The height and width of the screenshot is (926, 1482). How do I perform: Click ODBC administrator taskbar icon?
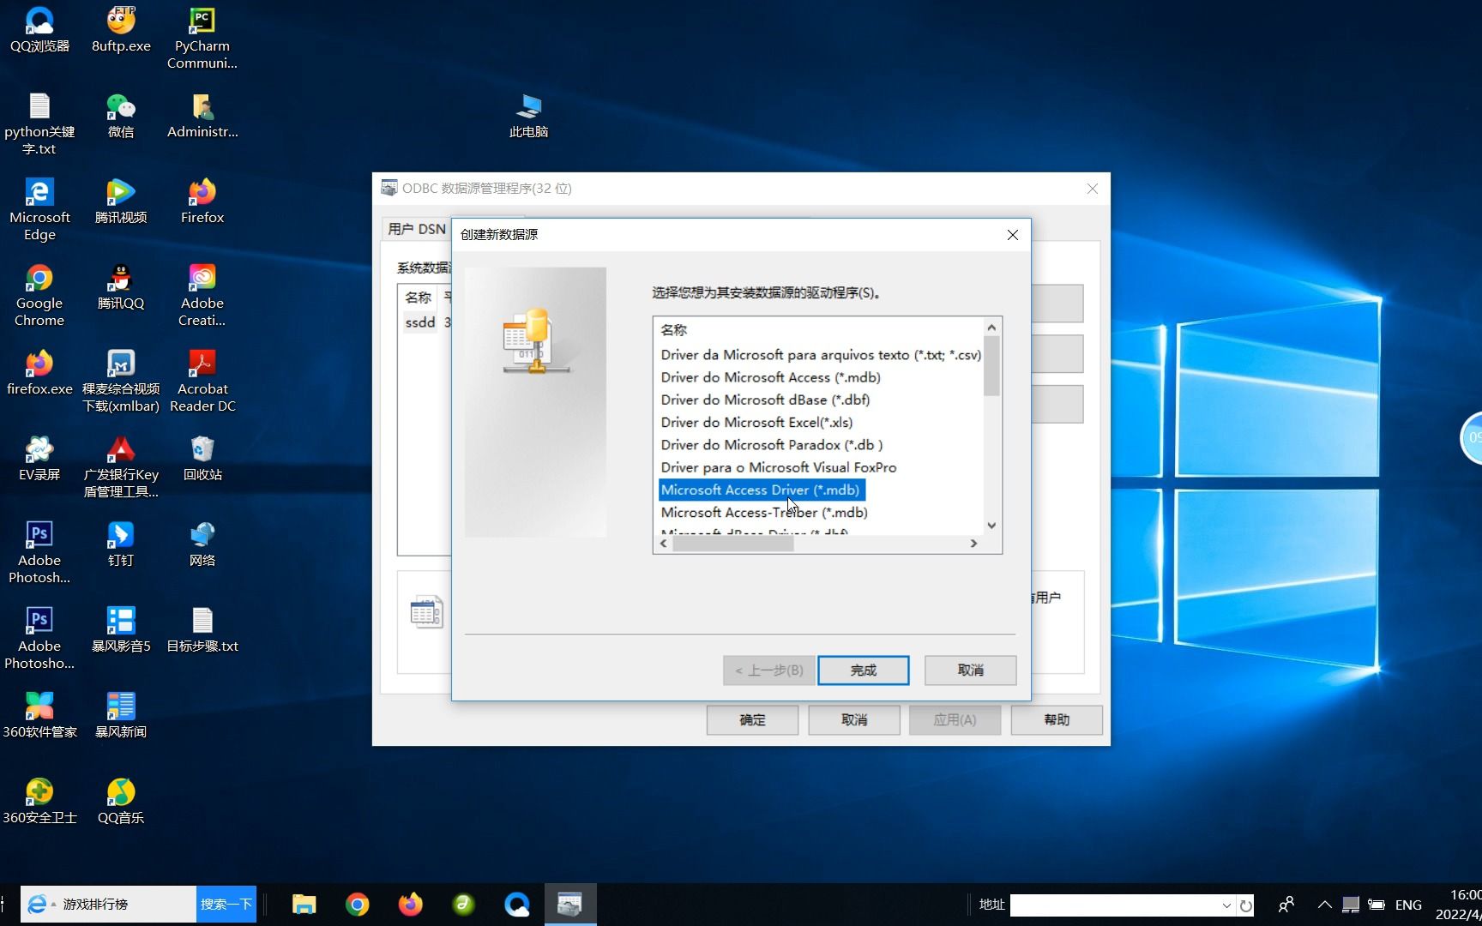click(x=569, y=905)
